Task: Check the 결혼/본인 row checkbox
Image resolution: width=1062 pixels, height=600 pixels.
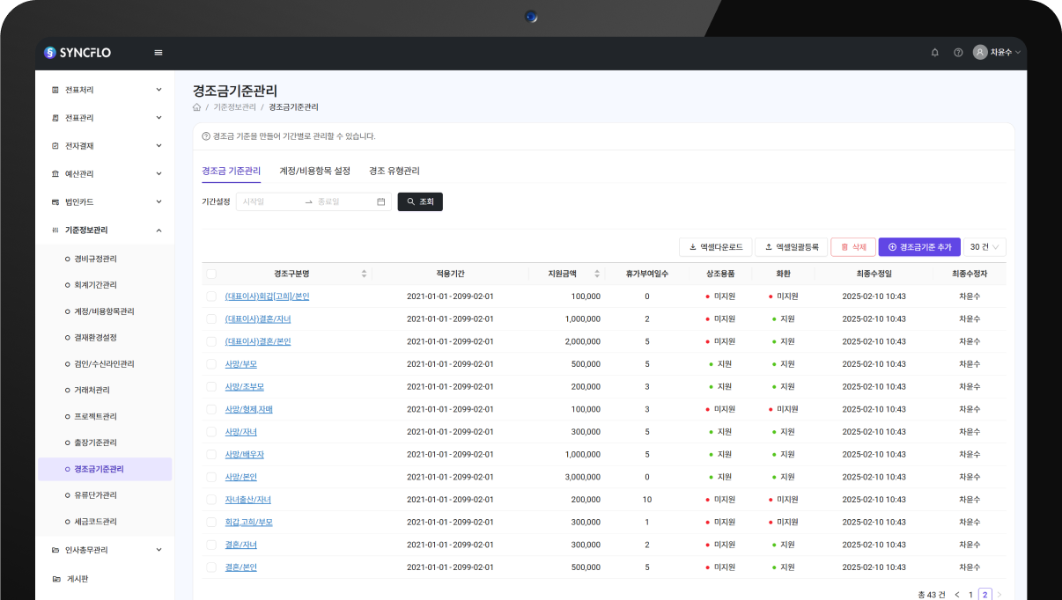Action: click(211, 567)
